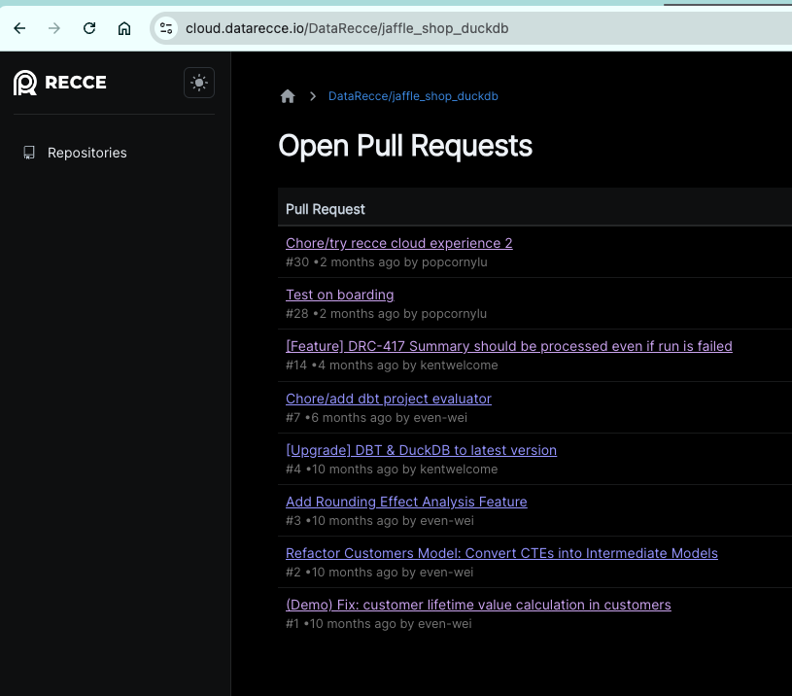Click '#14 •4 months ago by kentwelcome' text

392,365
